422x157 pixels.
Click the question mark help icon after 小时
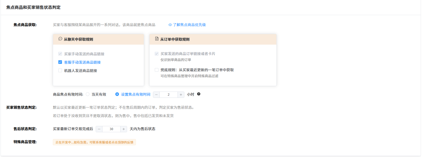(199, 94)
